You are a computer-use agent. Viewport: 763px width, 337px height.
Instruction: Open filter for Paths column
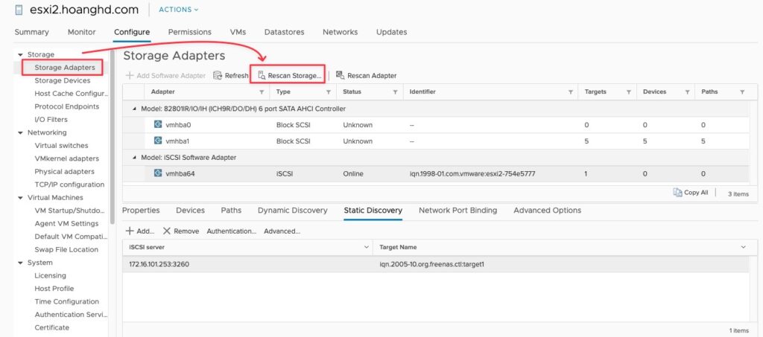pos(742,92)
